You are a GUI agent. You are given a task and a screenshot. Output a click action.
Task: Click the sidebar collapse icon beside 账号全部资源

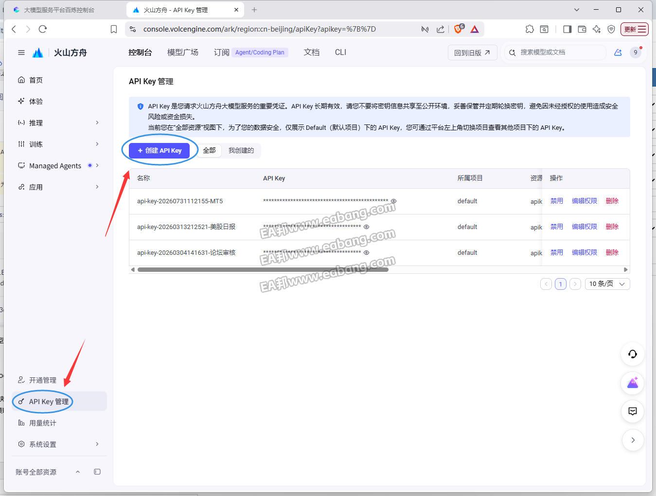click(97, 472)
